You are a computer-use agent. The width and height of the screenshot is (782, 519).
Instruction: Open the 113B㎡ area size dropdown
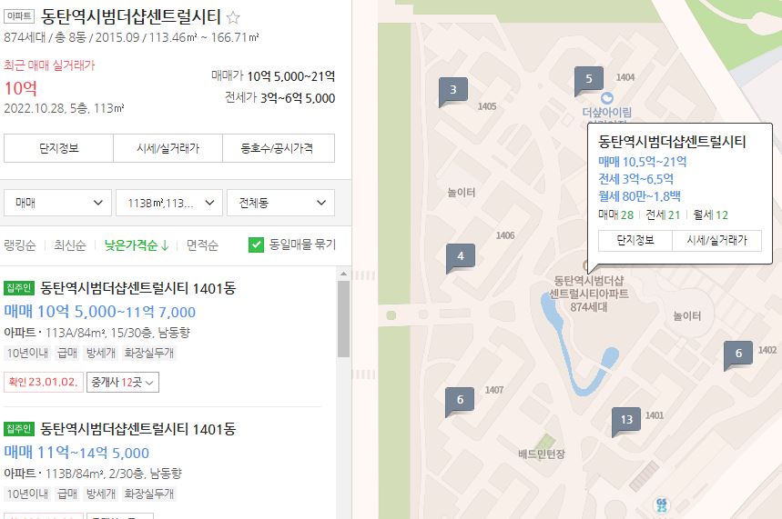(x=169, y=203)
